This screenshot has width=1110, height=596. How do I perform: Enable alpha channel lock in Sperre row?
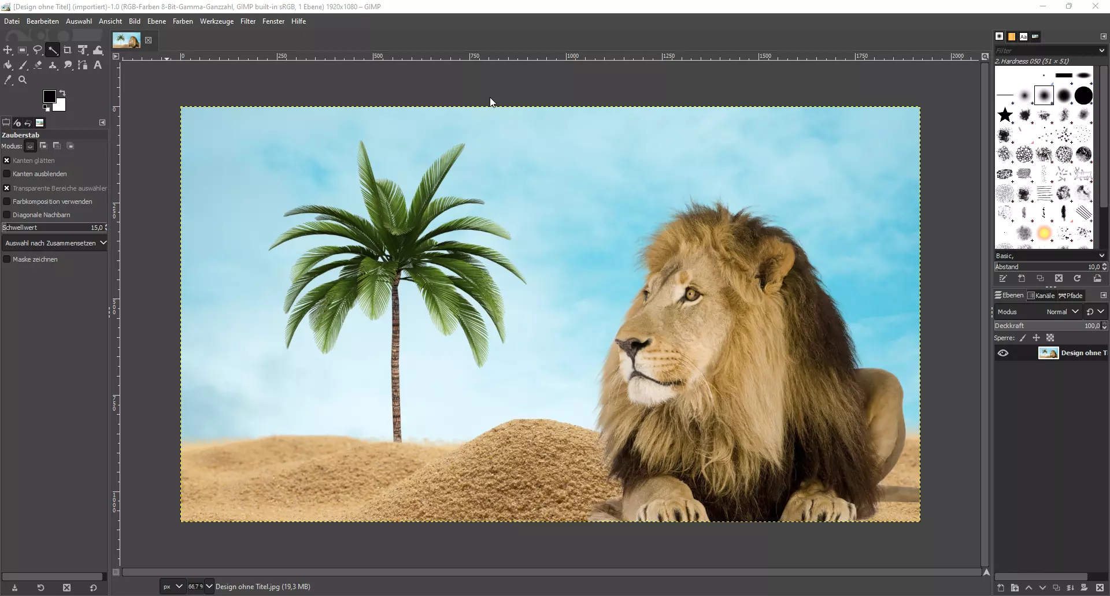point(1051,338)
